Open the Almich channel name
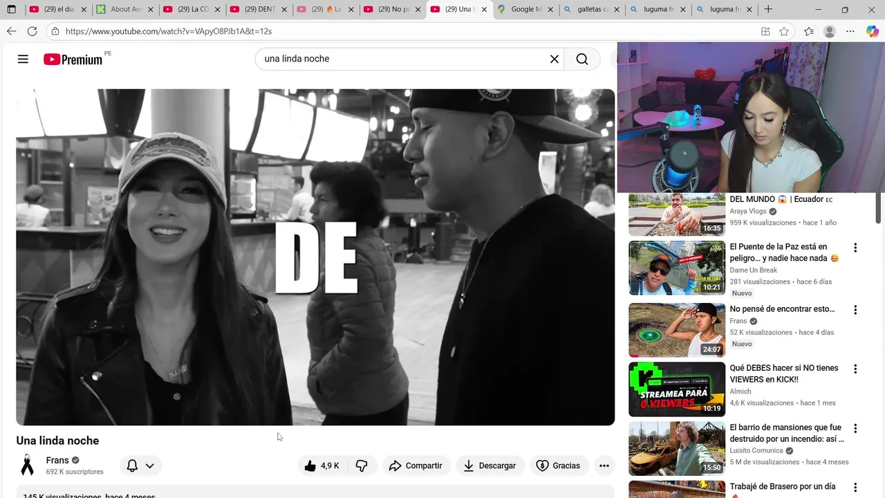The width and height of the screenshot is (885, 498). point(740,391)
